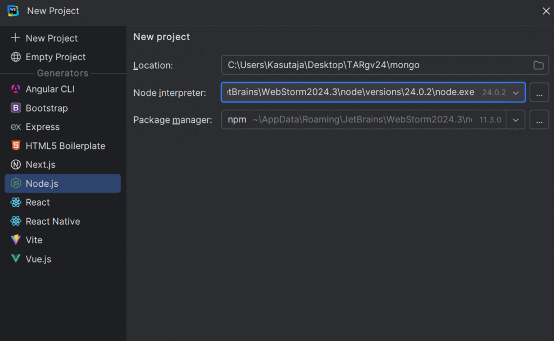
Task: Click the Node.js hexagon icon
Action: 16,183
